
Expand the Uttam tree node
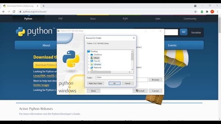(x=88, y=58)
